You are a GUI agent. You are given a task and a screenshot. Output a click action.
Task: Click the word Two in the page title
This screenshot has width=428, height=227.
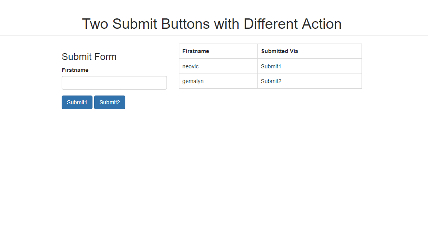95,24
